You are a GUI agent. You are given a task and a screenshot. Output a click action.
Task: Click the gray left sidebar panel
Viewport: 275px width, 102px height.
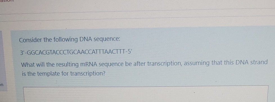click(3, 61)
